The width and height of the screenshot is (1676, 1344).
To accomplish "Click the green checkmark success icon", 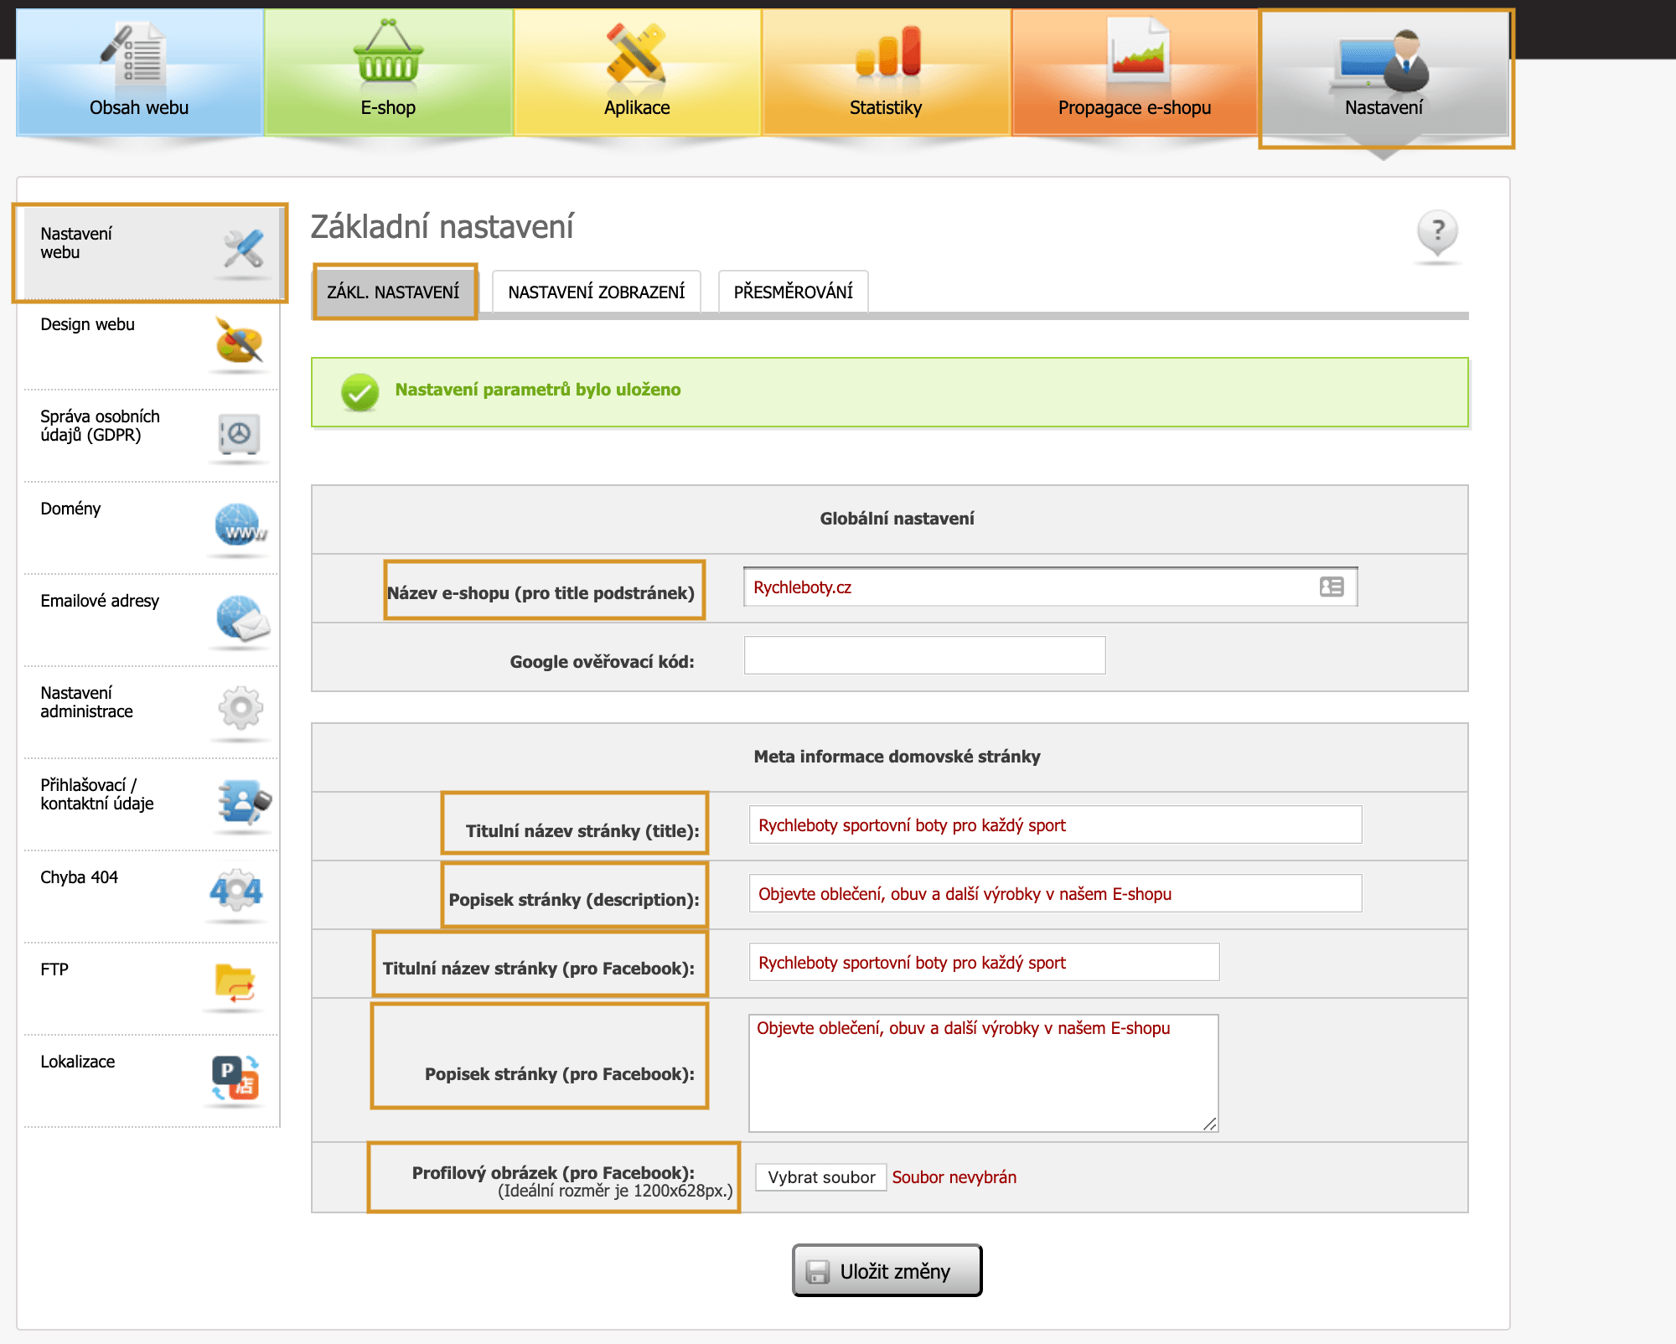I will click(x=360, y=392).
